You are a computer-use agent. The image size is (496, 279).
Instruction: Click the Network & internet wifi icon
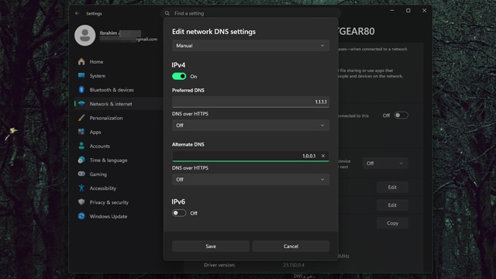81,104
